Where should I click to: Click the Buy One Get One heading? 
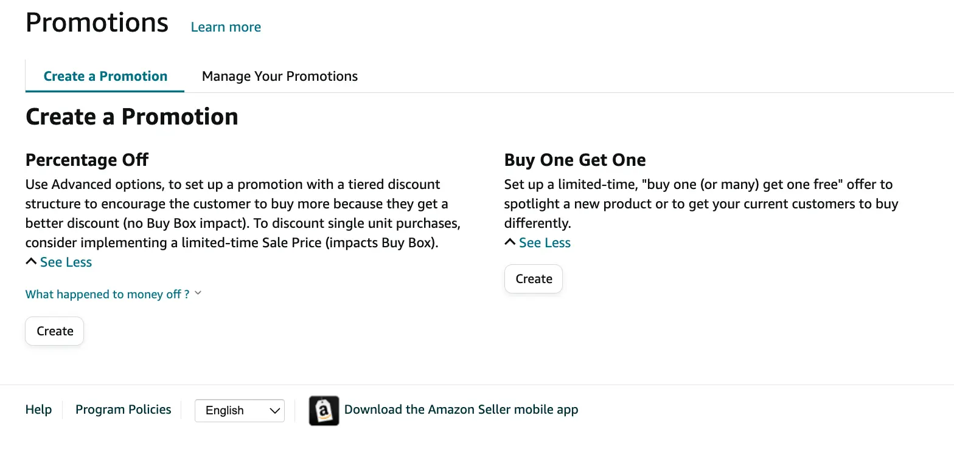574,159
